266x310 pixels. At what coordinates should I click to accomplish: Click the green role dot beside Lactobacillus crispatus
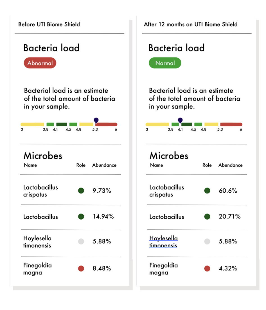coord(81,191)
